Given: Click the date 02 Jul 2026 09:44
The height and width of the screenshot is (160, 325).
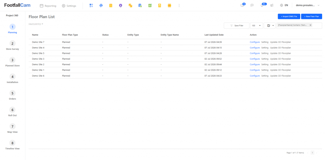Looking at the screenshot, I should [213, 64].
